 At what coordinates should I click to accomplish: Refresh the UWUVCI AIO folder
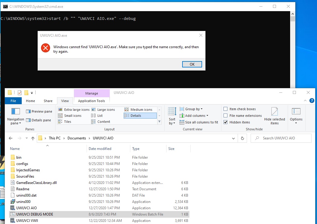point(243,138)
